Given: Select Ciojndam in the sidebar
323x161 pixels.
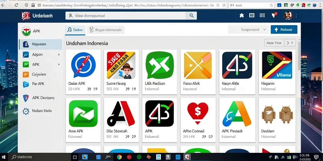Looking at the screenshot, I should pos(41,74).
